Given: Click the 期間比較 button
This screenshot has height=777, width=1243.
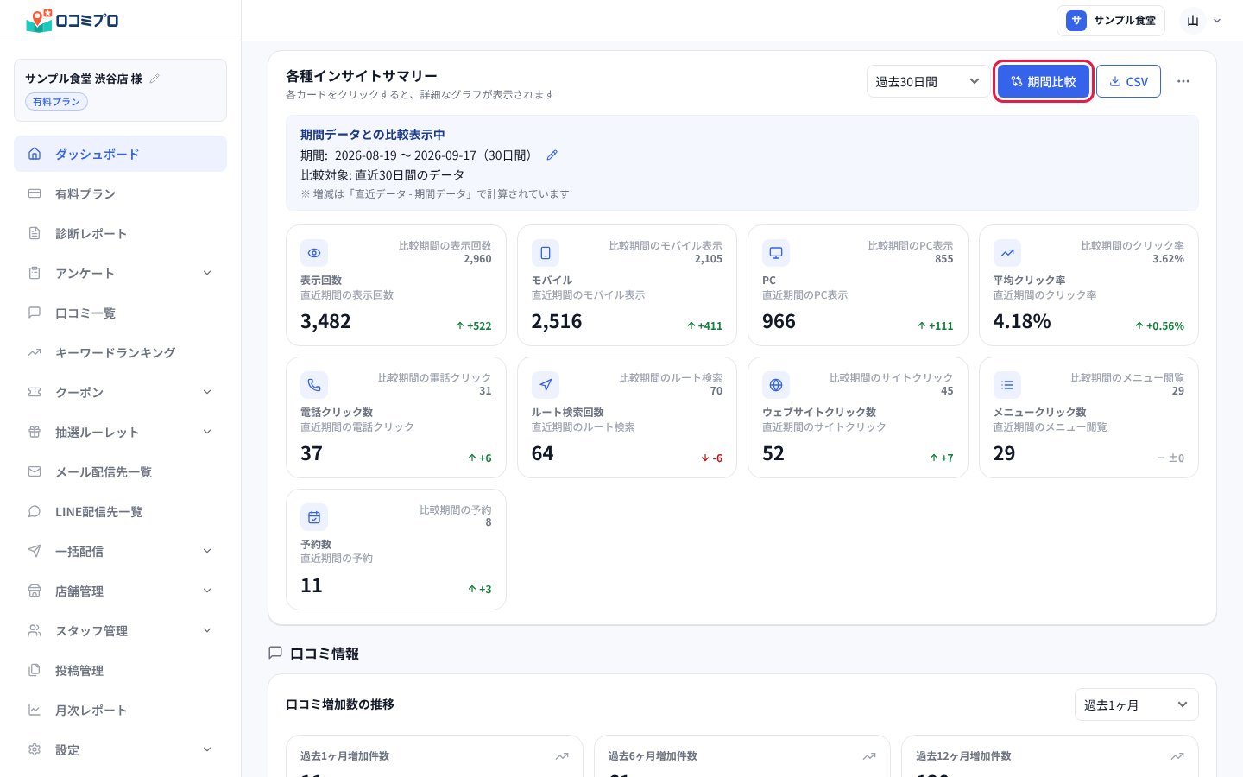Looking at the screenshot, I should point(1044,81).
